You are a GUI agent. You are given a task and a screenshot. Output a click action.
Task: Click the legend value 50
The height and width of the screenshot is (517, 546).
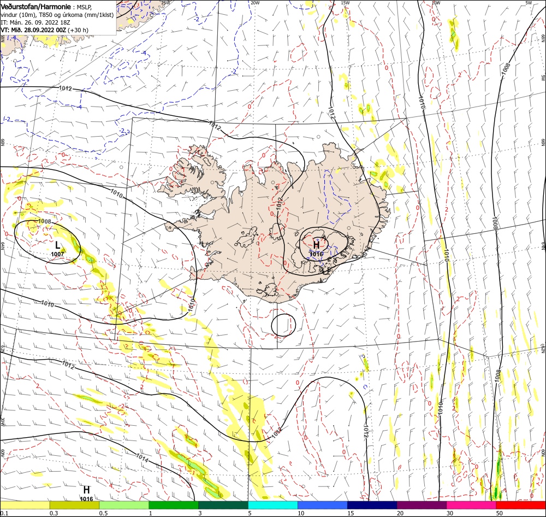pos(500,513)
